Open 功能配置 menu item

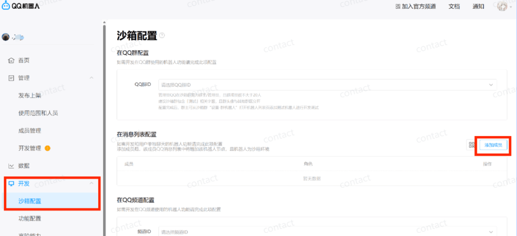tap(30, 219)
